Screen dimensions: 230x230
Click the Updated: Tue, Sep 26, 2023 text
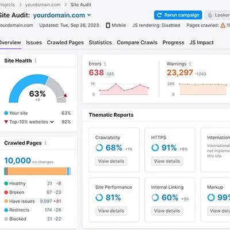[69, 25]
